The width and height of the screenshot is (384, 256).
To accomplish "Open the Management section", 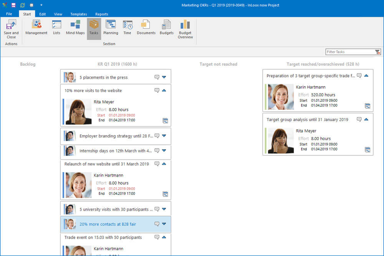I will (x=36, y=27).
